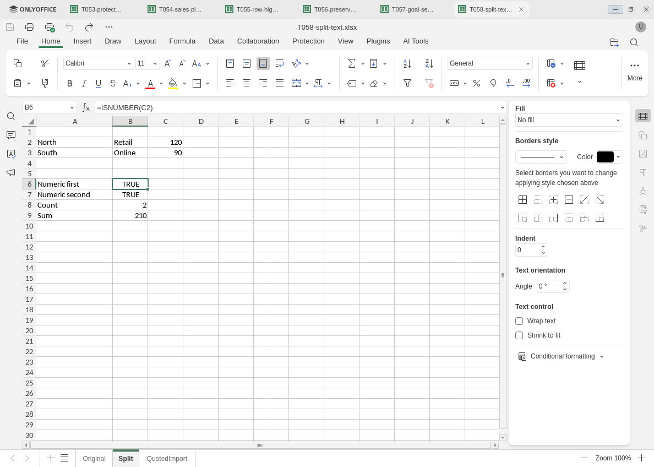The image size is (654, 467).
Task: Check the Shrink to fit checkbox
Action: tap(519, 335)
